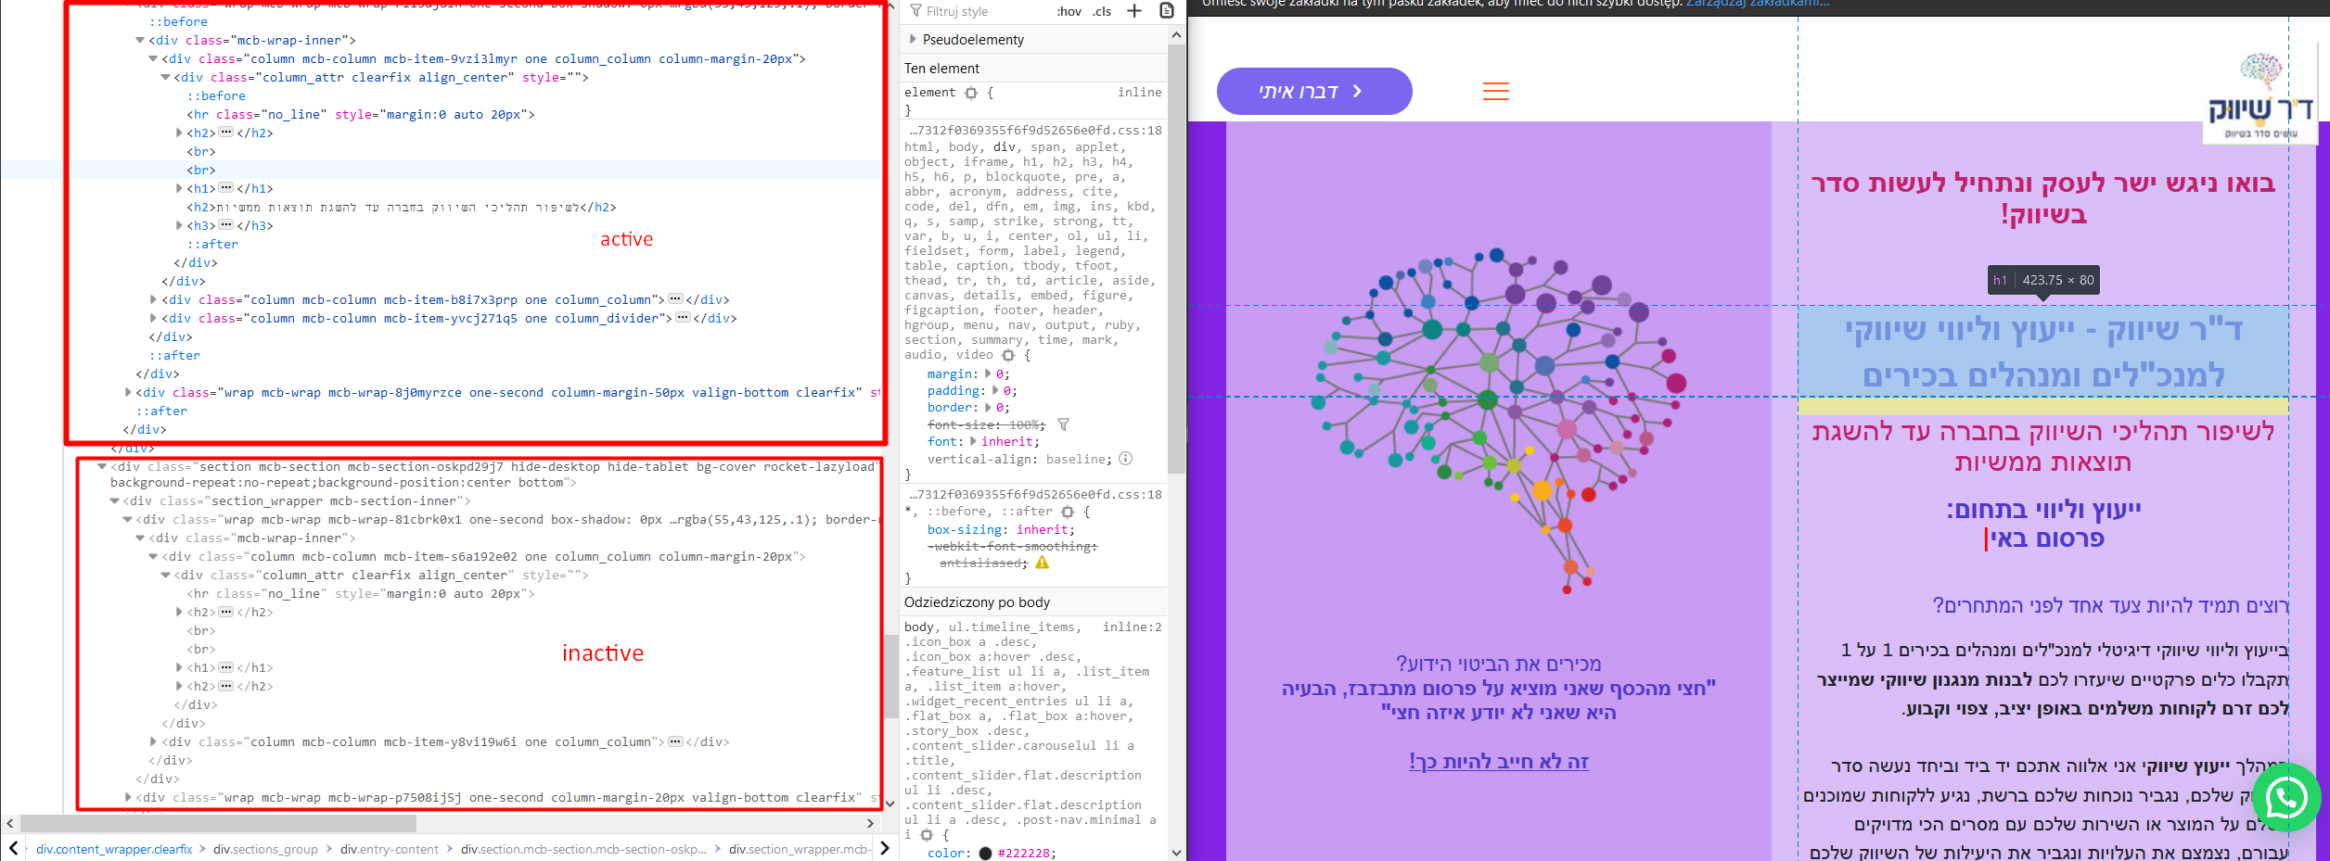Click the underlined זה לא חייב להיות כך link
Viewport: 2330px width, 861px height.
[x=1499, y=761]
